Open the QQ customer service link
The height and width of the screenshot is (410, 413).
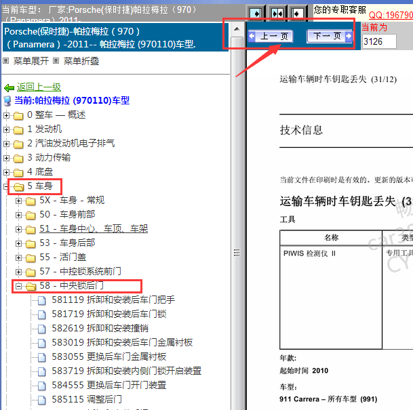(391, 15)
